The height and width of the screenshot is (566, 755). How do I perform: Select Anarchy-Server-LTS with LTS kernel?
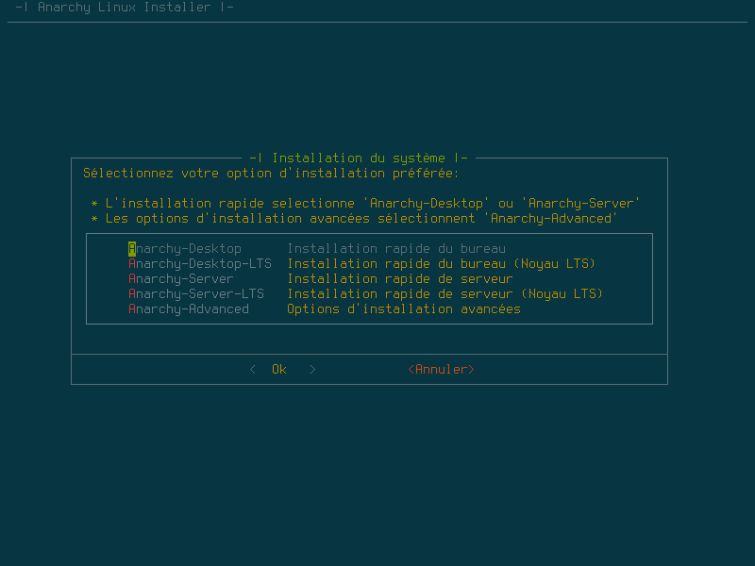[x=193, y=293]
